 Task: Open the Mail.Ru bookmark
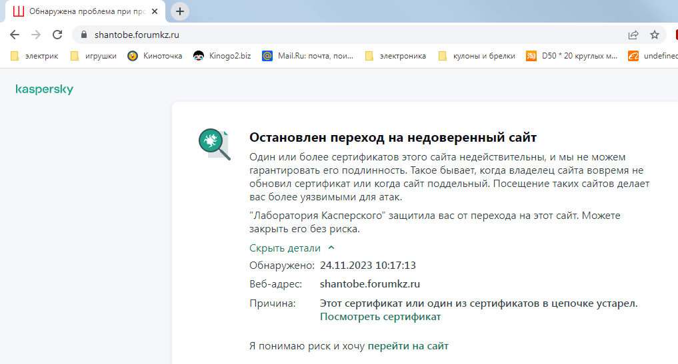coord(308,56)
